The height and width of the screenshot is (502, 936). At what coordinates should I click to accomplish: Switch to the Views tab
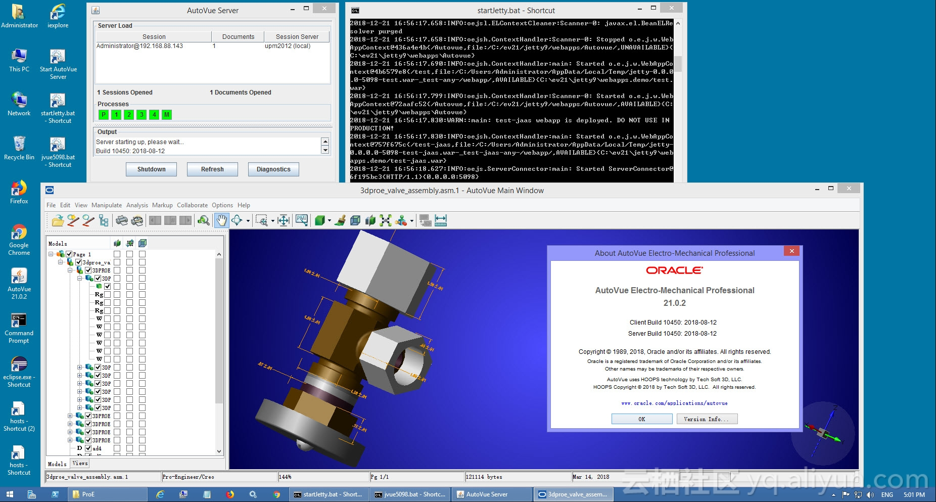(80, 463)
